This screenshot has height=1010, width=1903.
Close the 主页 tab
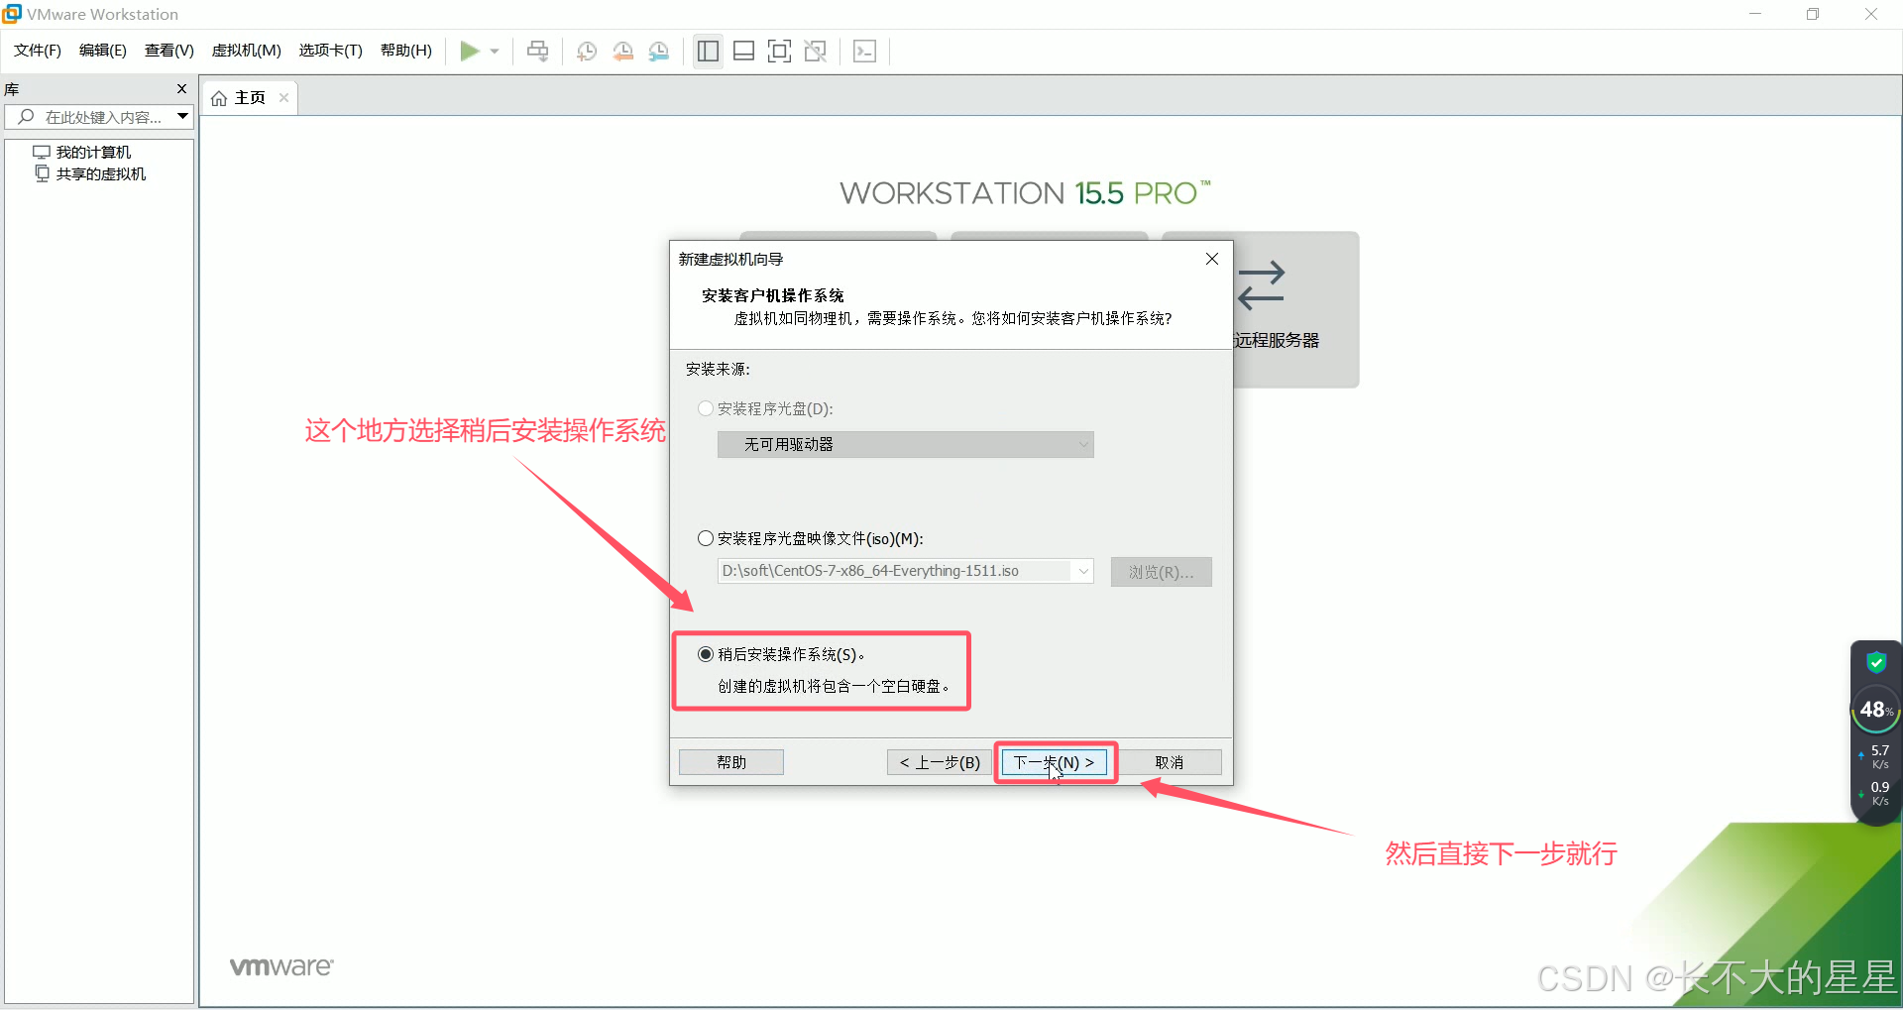pyautogui.click(x=283, y=98)
